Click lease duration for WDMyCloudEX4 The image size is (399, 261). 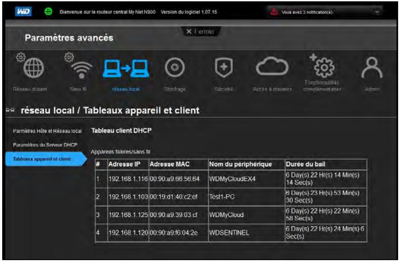click(322, 179)
